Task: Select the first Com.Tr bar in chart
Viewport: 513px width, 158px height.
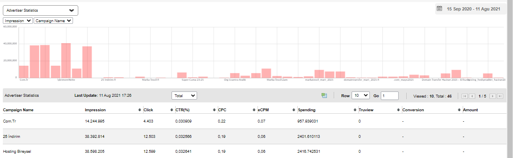Action: 24,71
